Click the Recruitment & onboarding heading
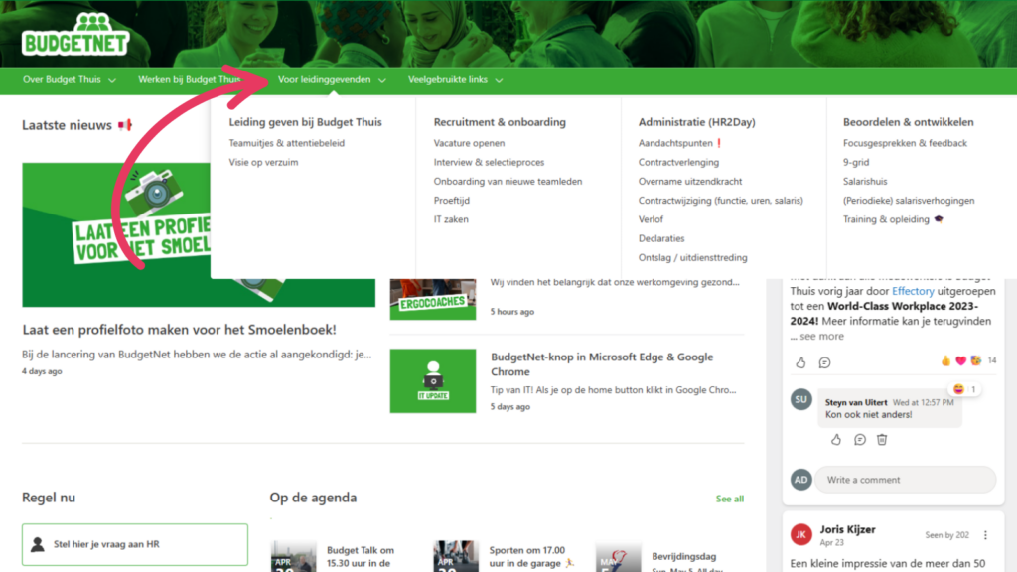This screenshot has height=572, width=1017. point(500,122)
